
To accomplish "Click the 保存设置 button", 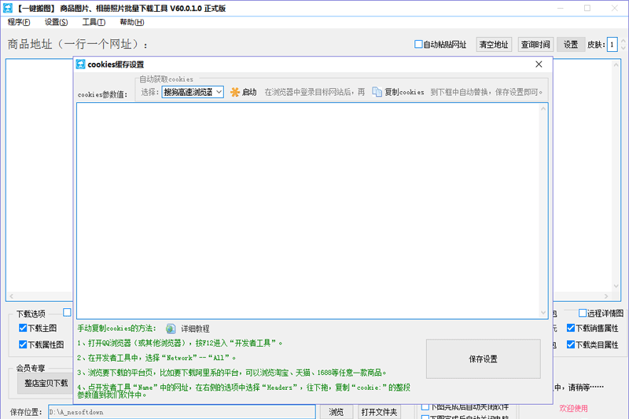I will 483,359.
